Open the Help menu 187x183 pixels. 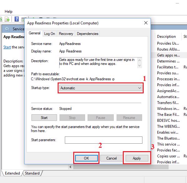coord(8,12)
